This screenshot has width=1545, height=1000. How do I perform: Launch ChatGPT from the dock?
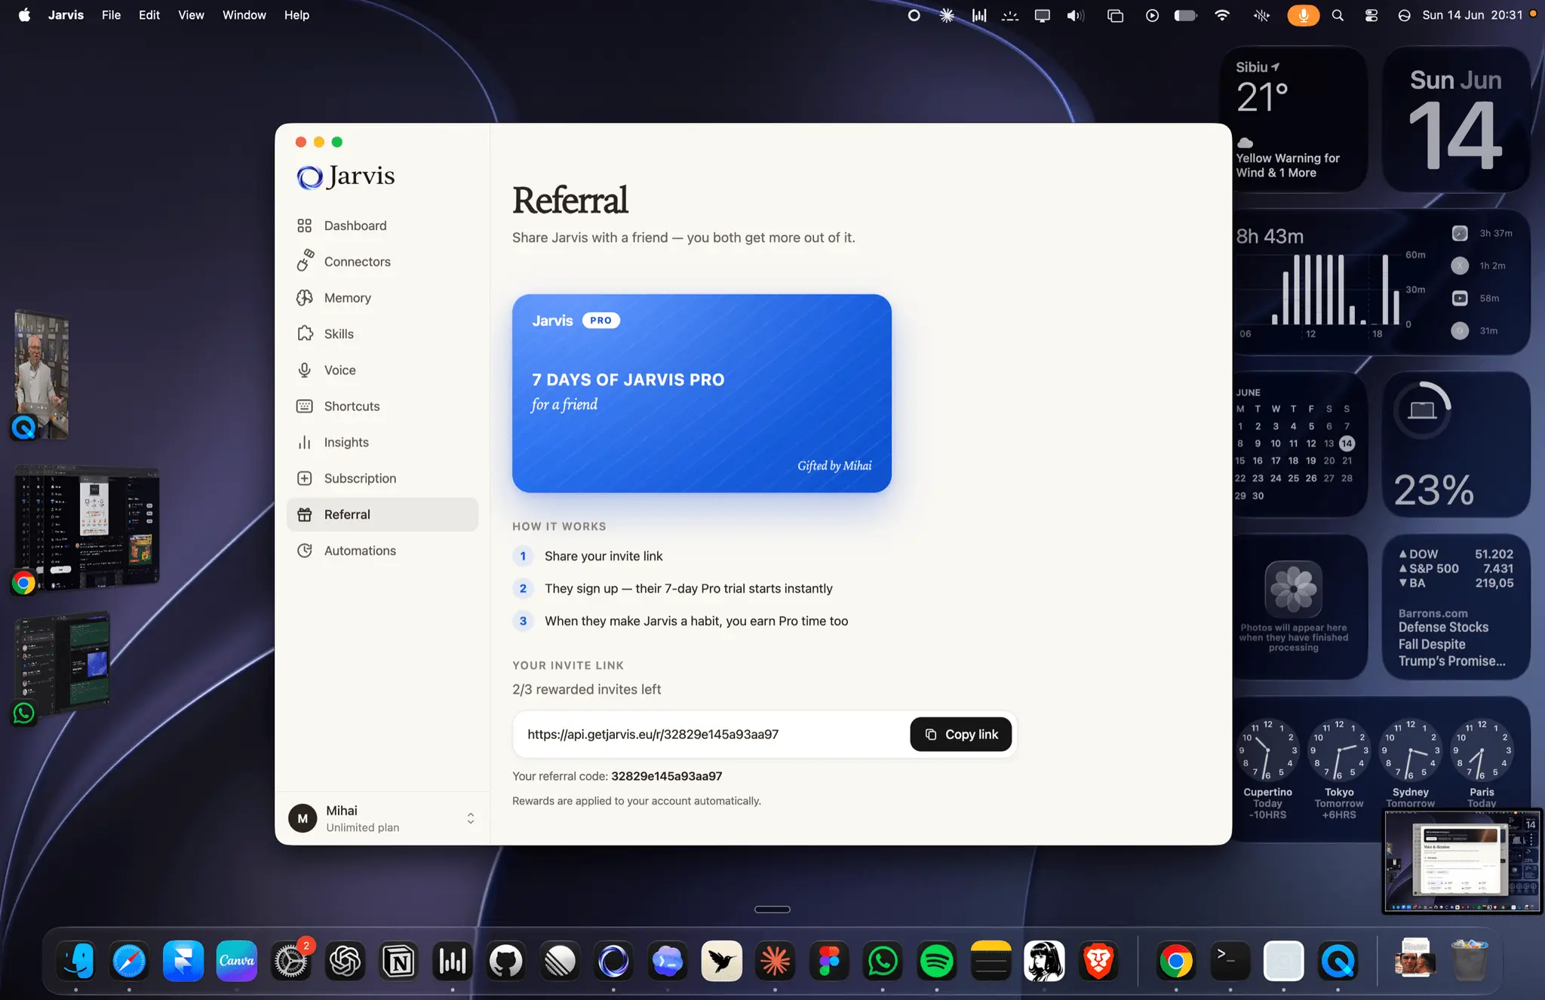coord(345,961)
